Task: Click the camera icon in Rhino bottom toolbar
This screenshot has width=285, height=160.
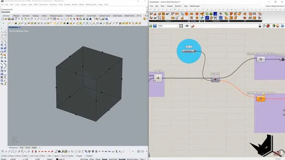Action: tap(59, 151)
